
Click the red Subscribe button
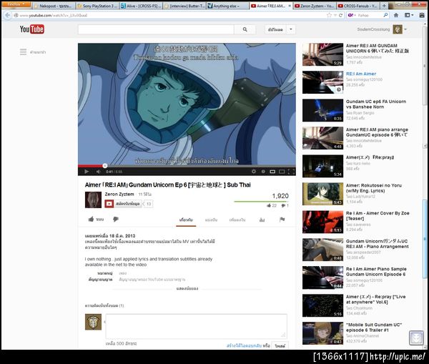122,204
